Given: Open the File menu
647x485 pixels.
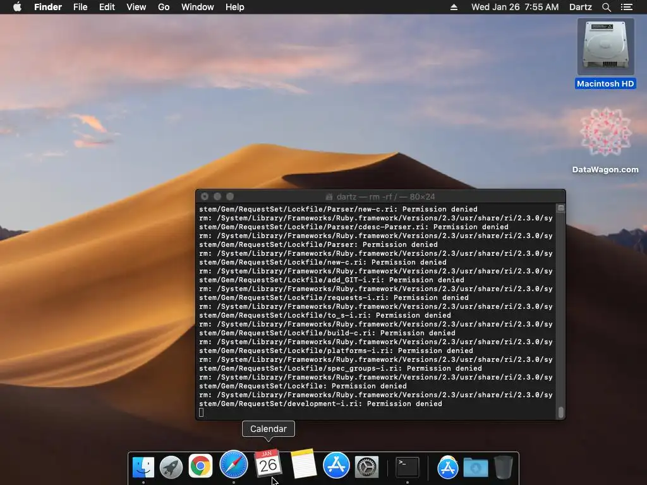Looking at the screenshot, I should point(80,7).
